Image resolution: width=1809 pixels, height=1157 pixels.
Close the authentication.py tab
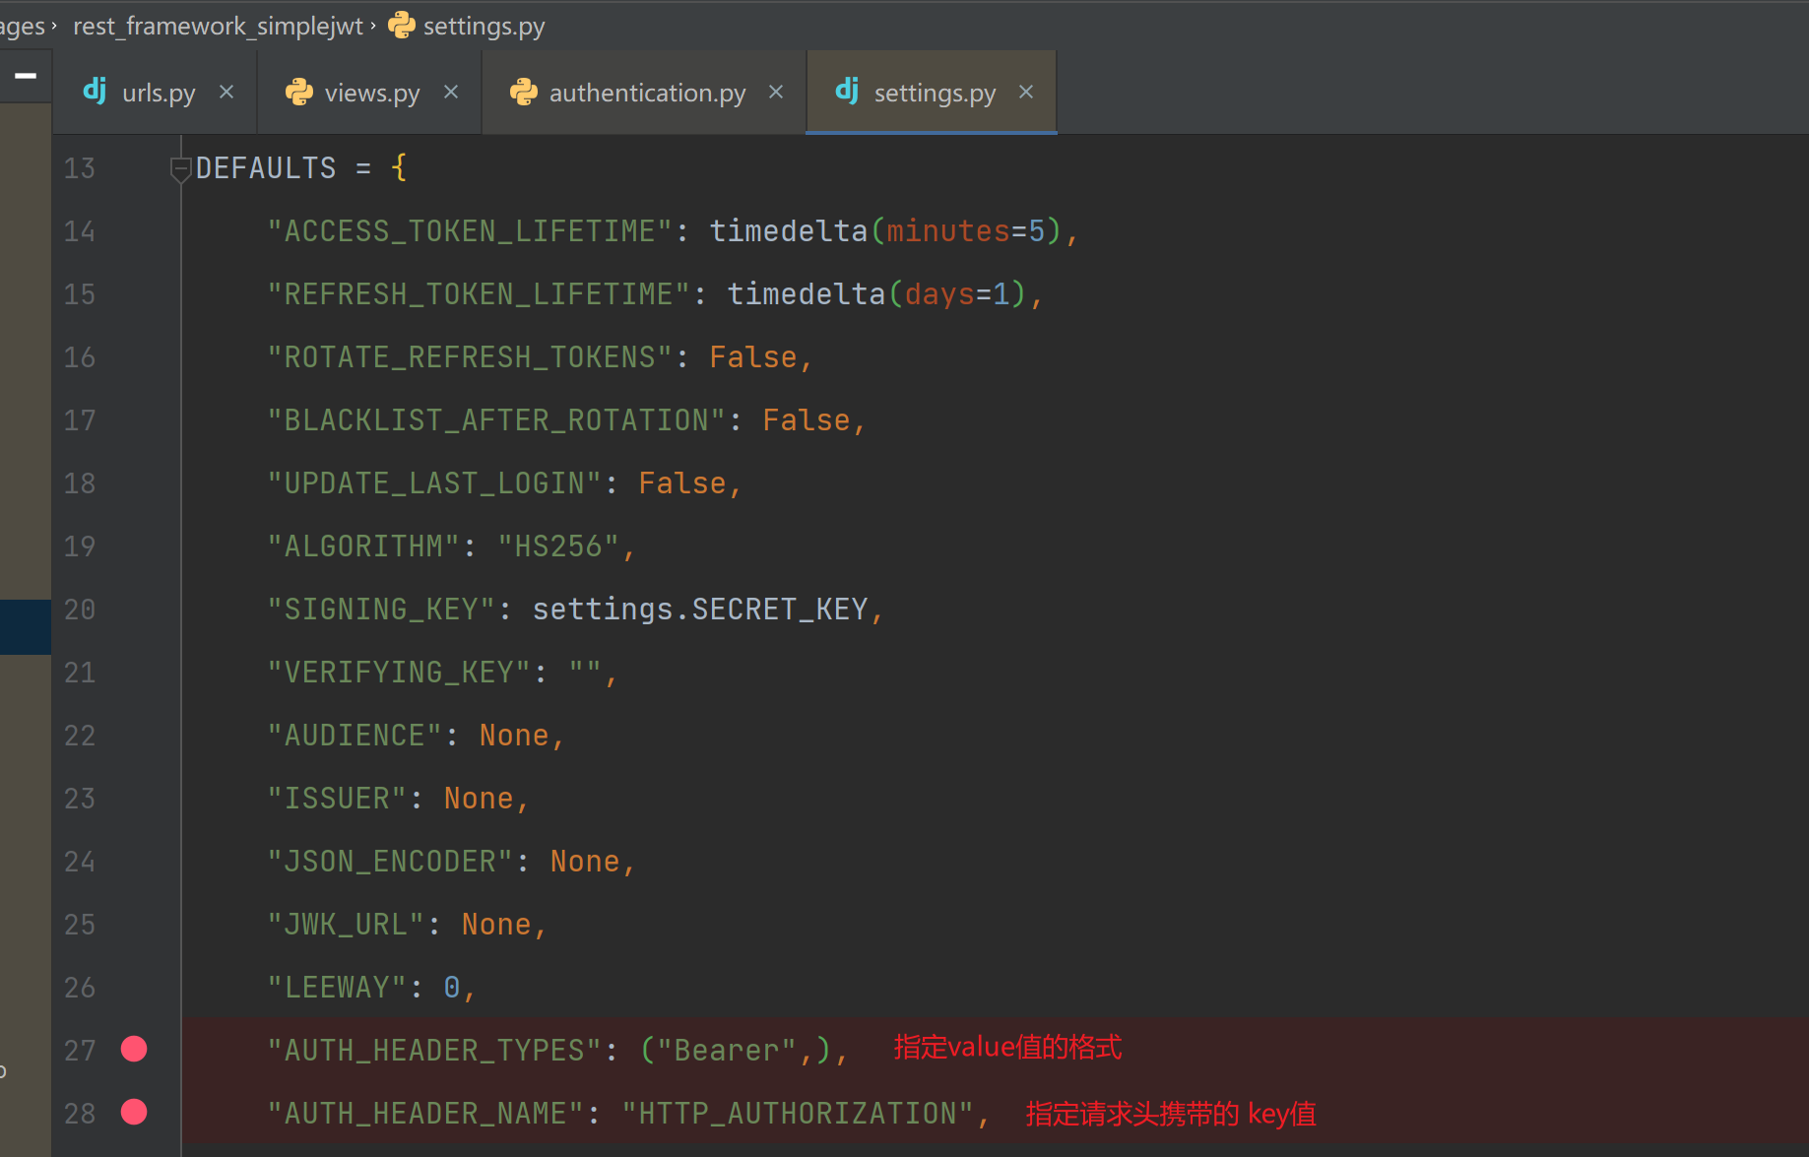tap(776, 92)
